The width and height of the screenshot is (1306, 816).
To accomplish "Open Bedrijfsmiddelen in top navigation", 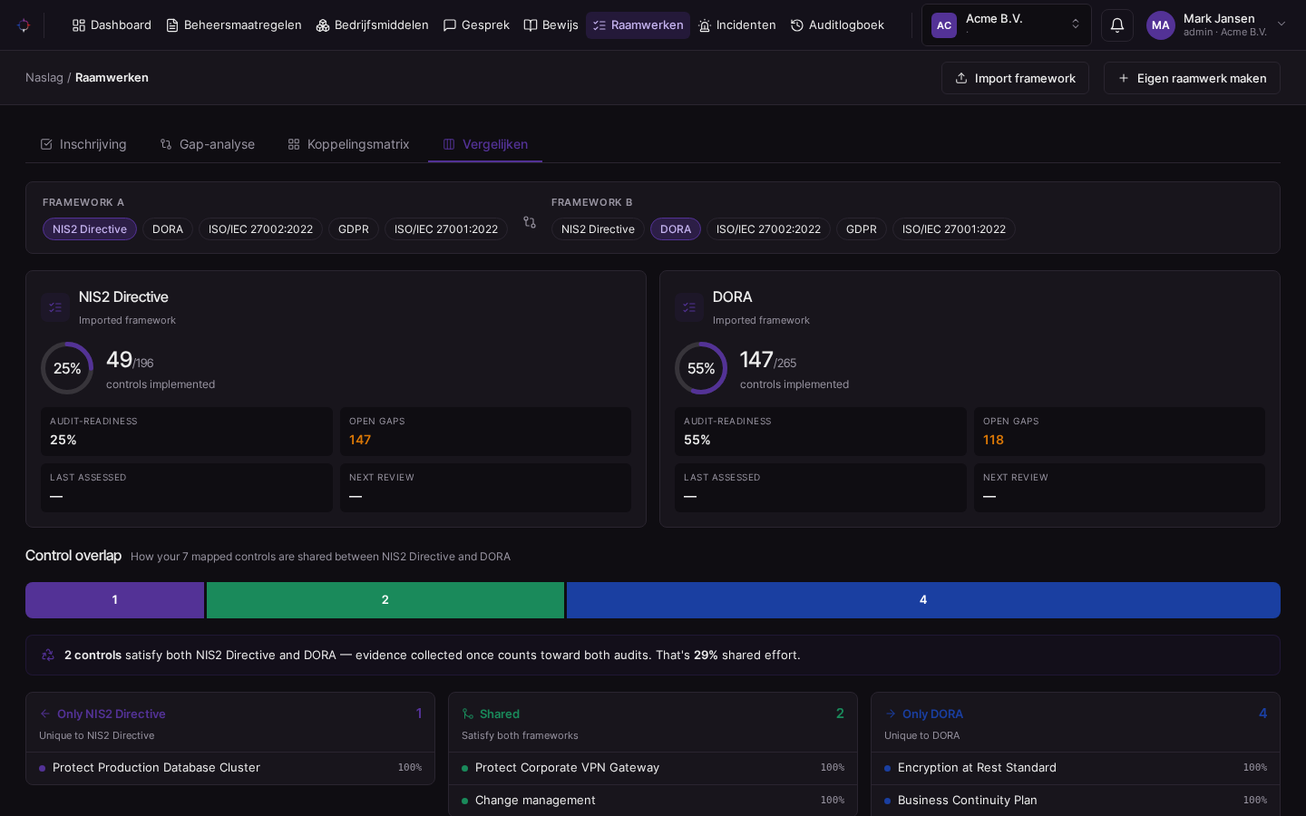I will tap(373, 25).
